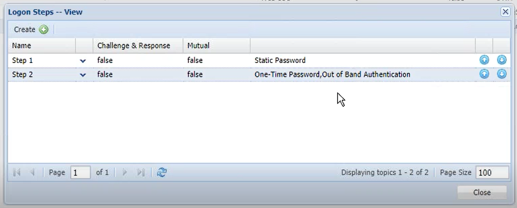Expand the Step 1 dropdown chevron
The height and width of the screenshot is (208, 517).
pyautogui.click(x=83, y=61)
